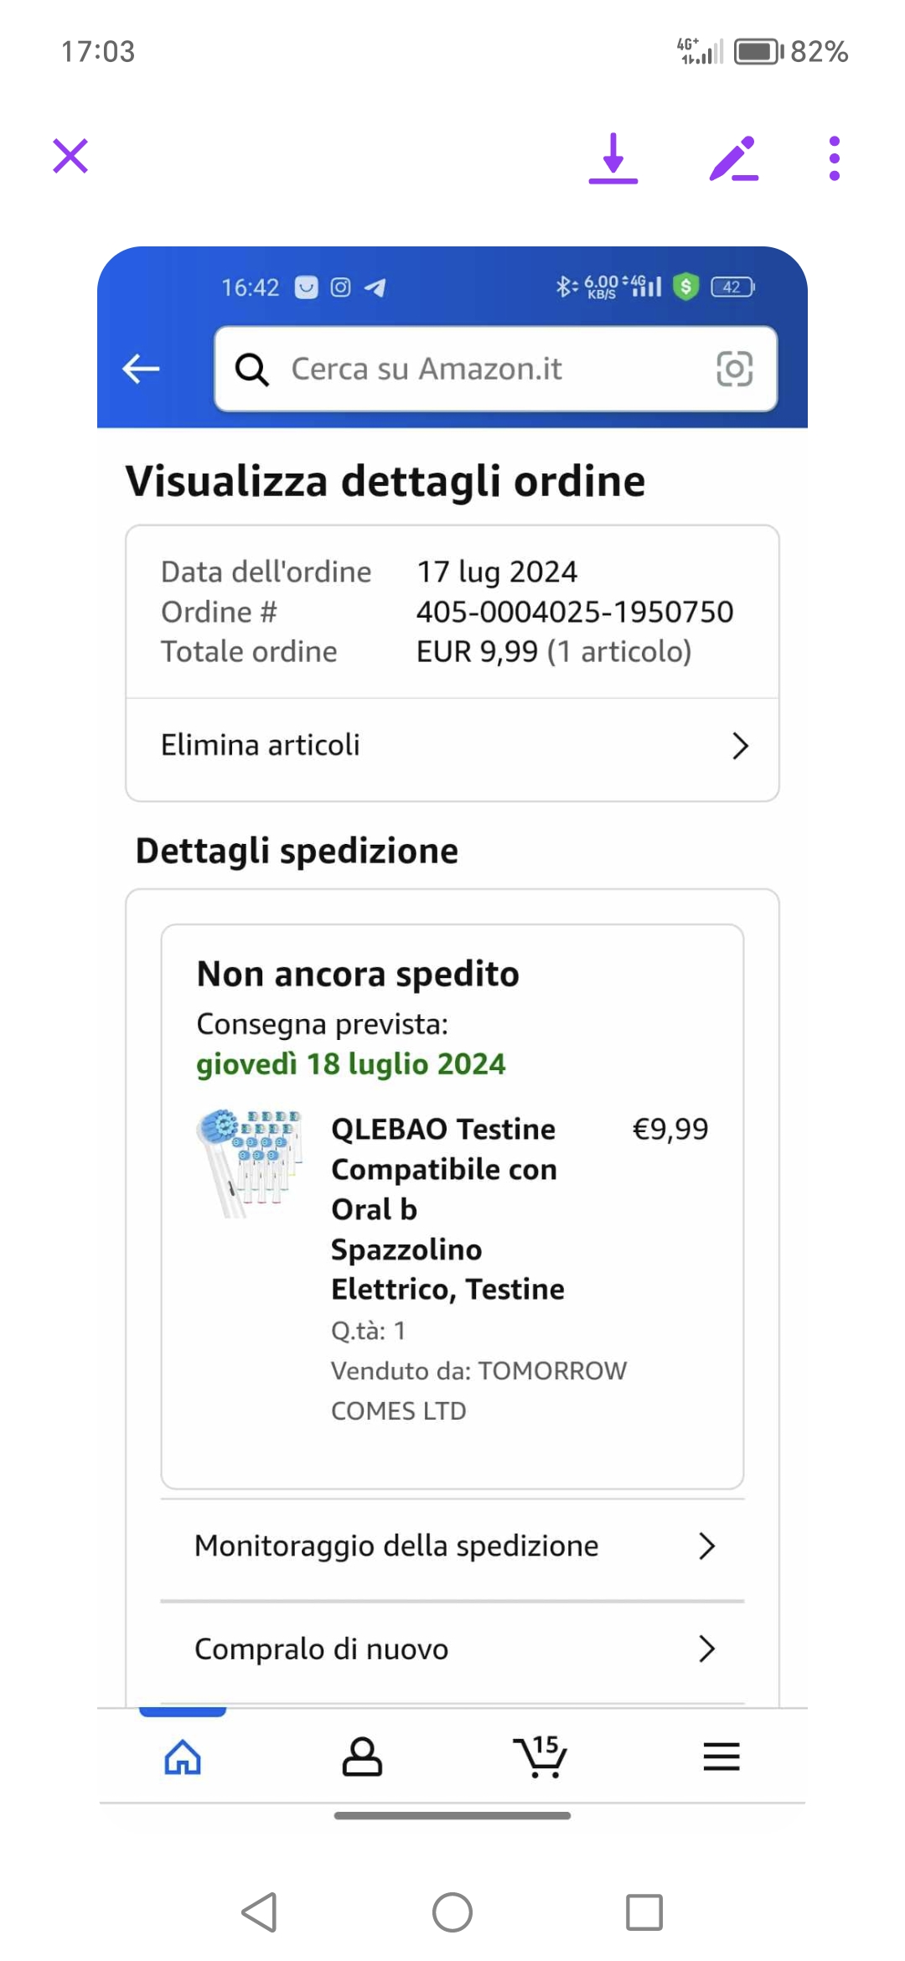Image resolution: width=905 pixels, height=1961 pixels.
Task: Tap the toothbrush heads product thumbnail
Action: click(250, 1163)
